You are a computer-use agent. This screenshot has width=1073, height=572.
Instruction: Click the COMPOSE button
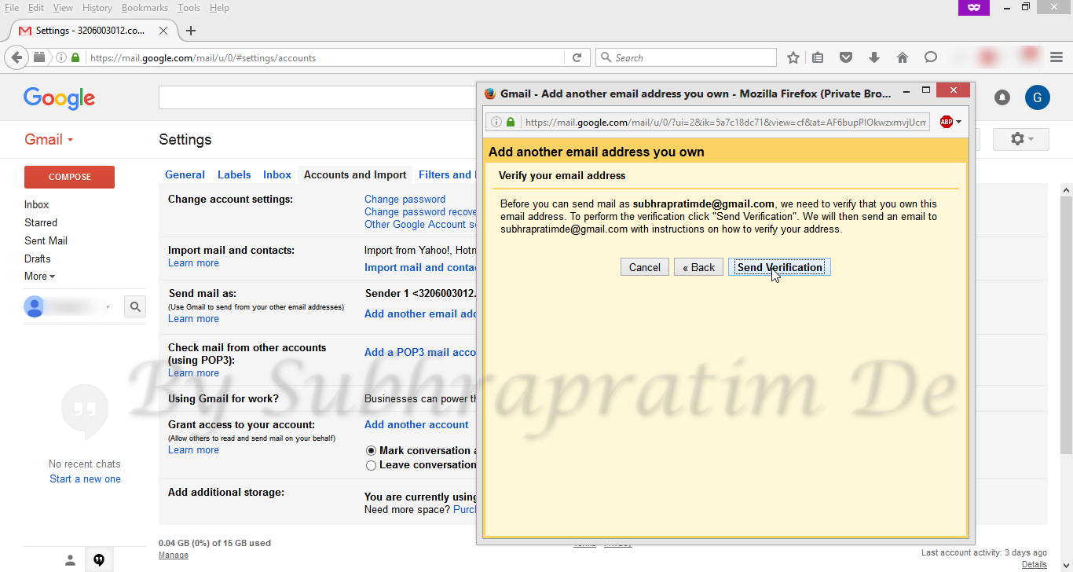[69, 177]
